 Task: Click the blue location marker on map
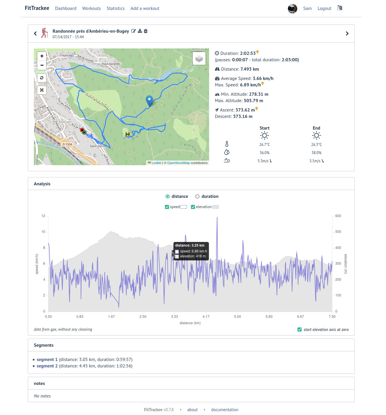(149, 101)
